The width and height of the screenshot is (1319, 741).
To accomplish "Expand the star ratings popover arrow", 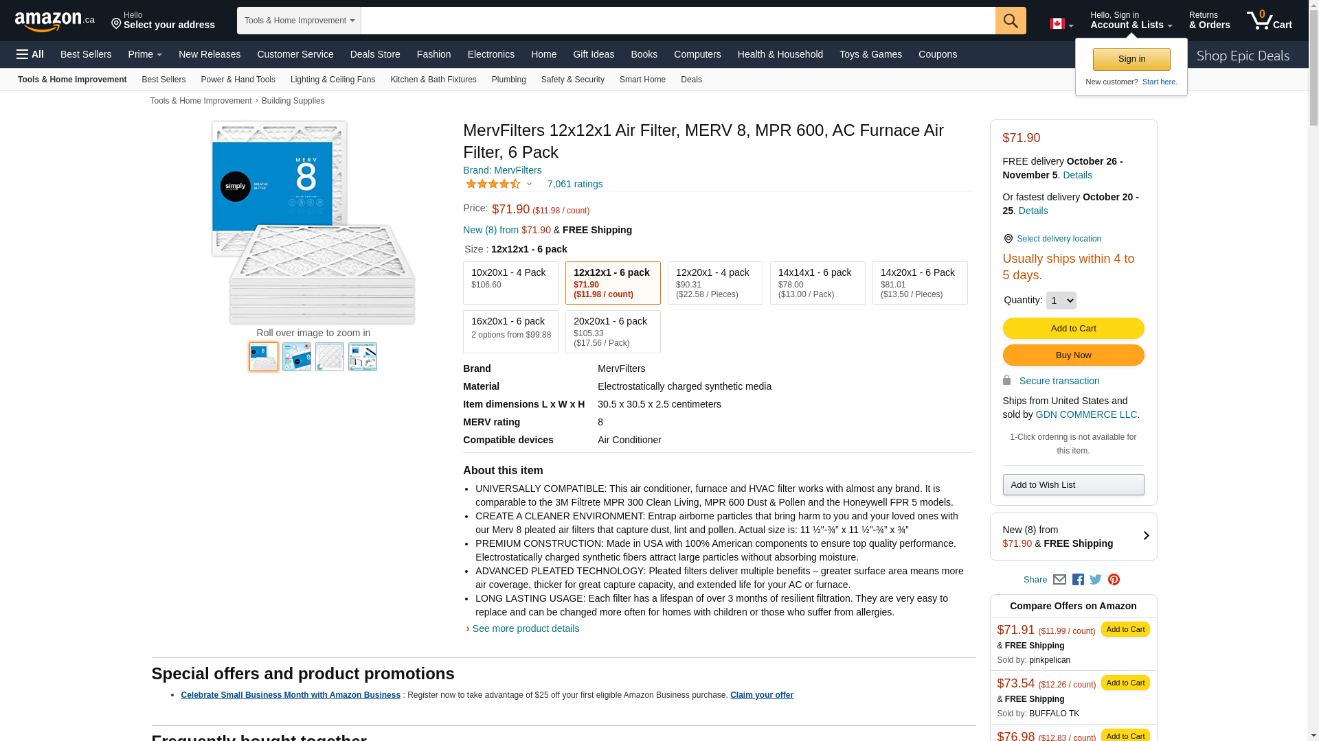I will 529,184.
